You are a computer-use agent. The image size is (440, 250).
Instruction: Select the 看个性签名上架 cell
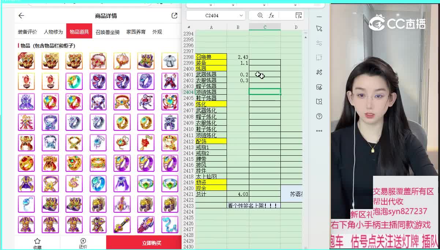(254, 205)
